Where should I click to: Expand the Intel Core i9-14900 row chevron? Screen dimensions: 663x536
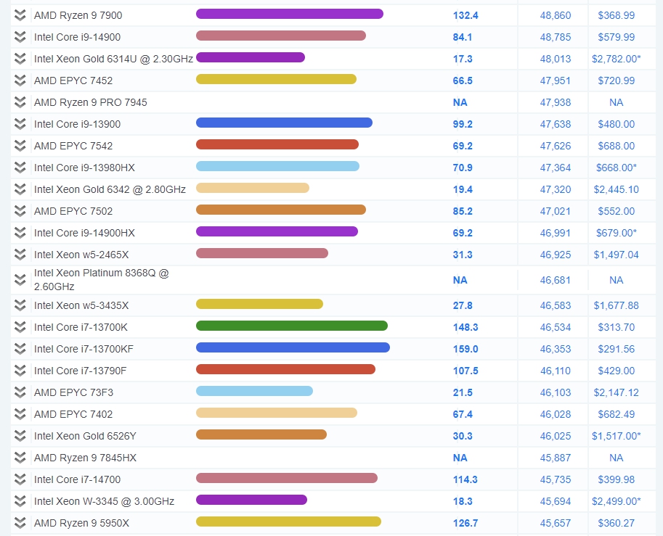coord(20,37)
